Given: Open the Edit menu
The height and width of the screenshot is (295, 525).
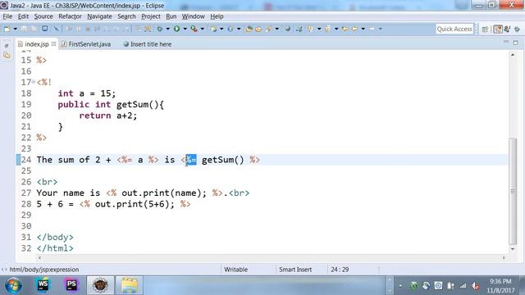Looking at the screenshot, I should [23, 16].
